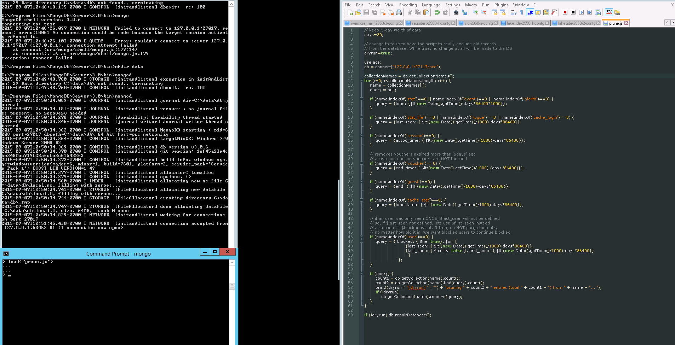Open the Plugins menu
The height and width of the screenshot is (345, 675).
point(501,5)
